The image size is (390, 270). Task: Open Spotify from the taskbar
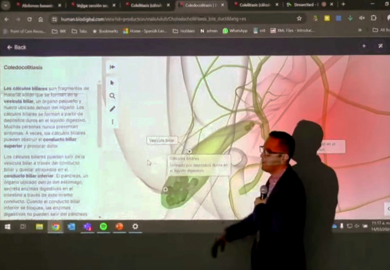[x=104, y=226]
